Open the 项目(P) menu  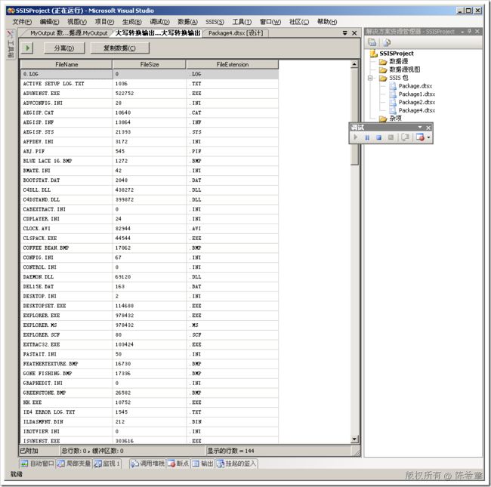[x=104, y=22]
